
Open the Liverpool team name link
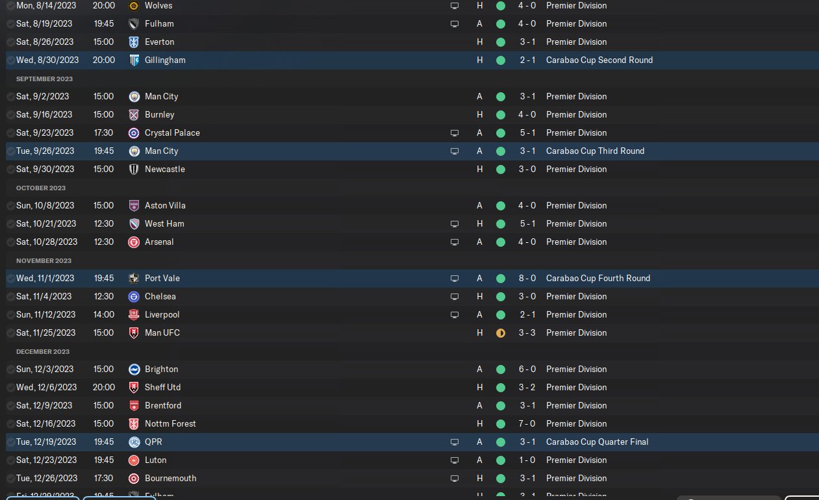click(162, 314)
